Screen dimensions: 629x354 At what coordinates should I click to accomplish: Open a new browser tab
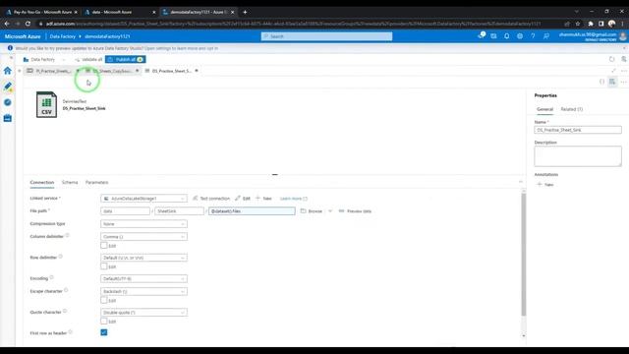(x=245, y=12)
